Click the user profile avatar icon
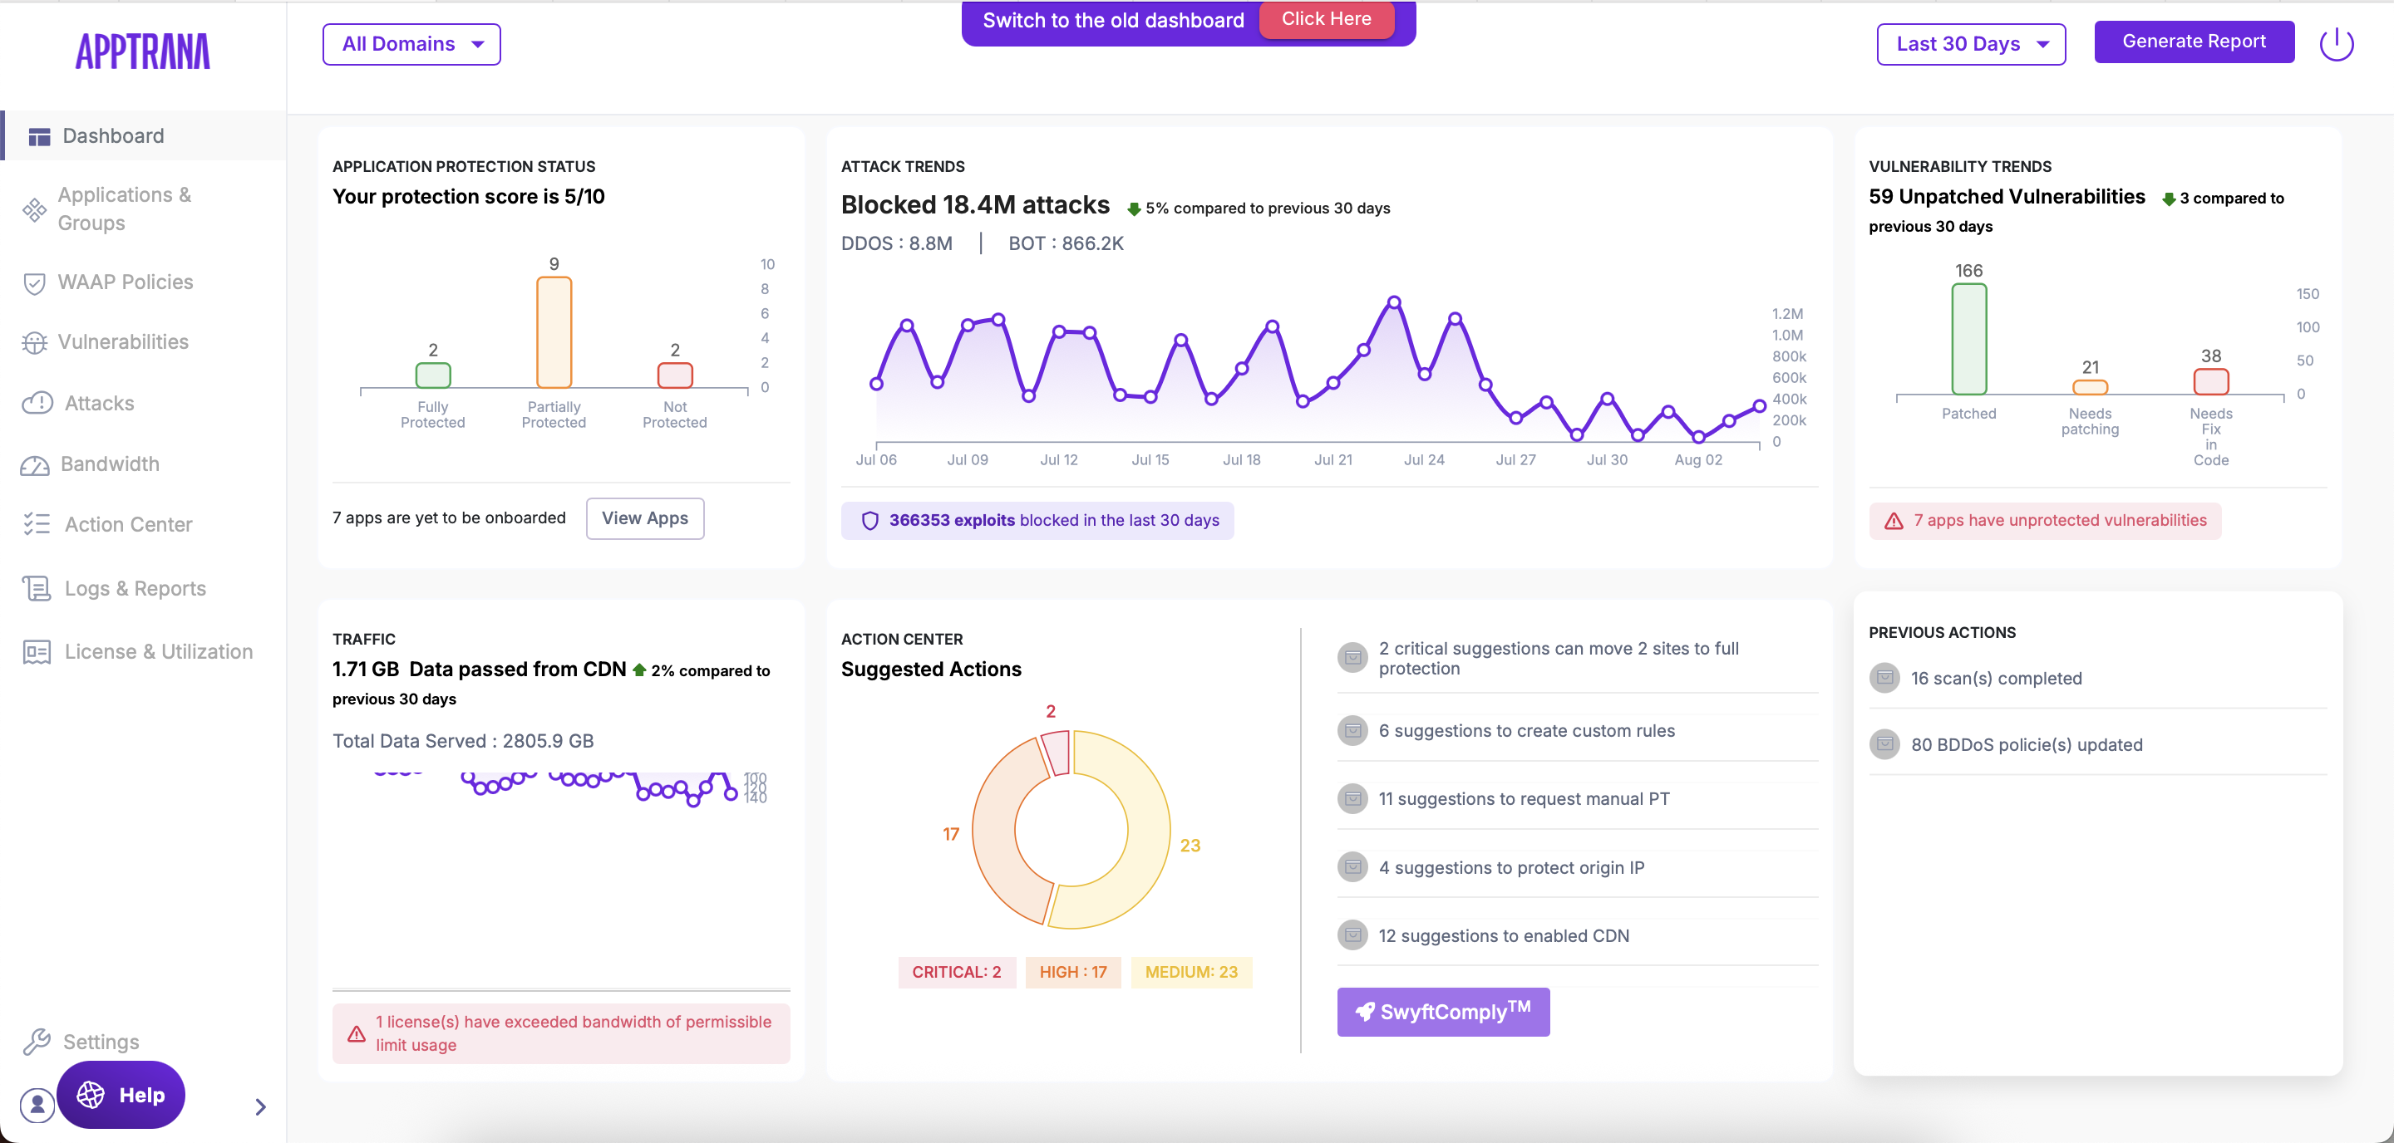Image resolution: width=2394 pixels, height=1143 pixels. [x=37, y=1104]
